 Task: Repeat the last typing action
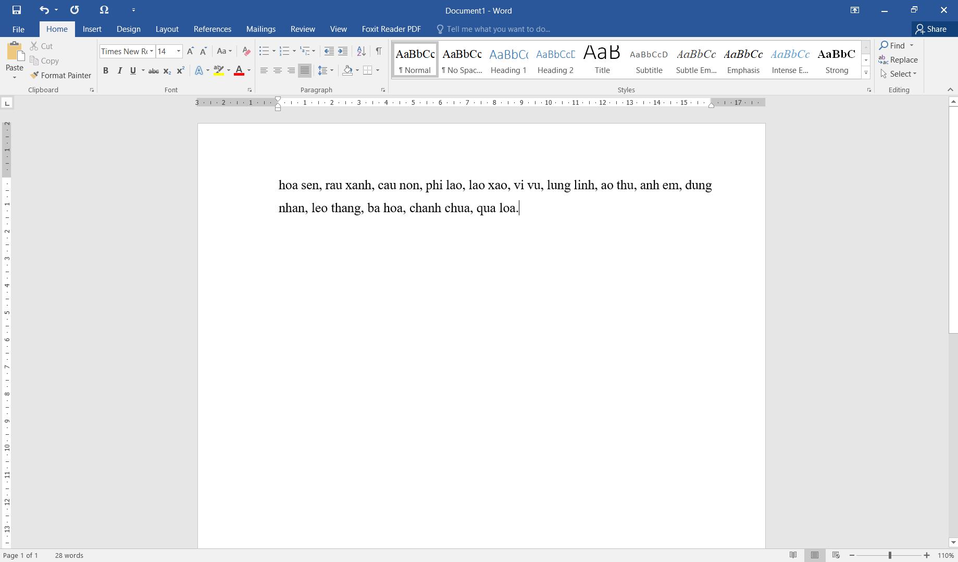click(x=74, y=10)
